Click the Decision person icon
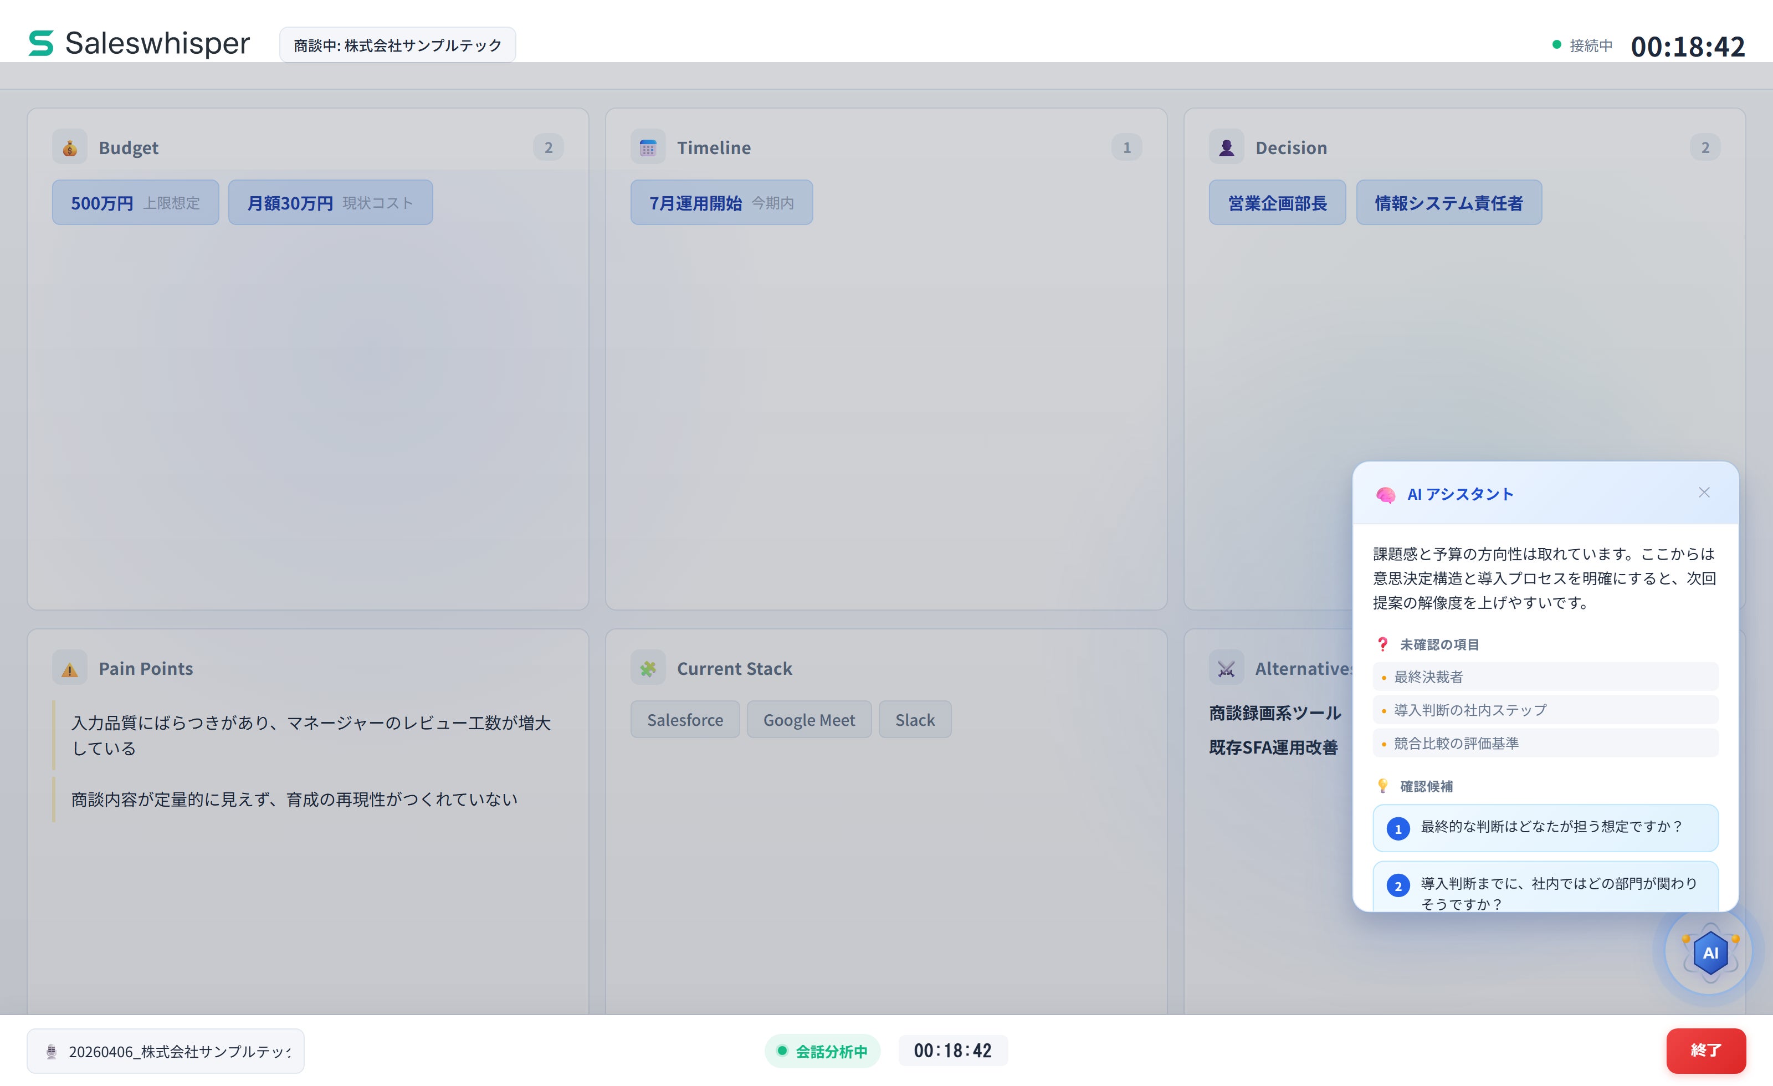The image size is (1773, 1086). pyautogui.click(x=1226, y=147)
